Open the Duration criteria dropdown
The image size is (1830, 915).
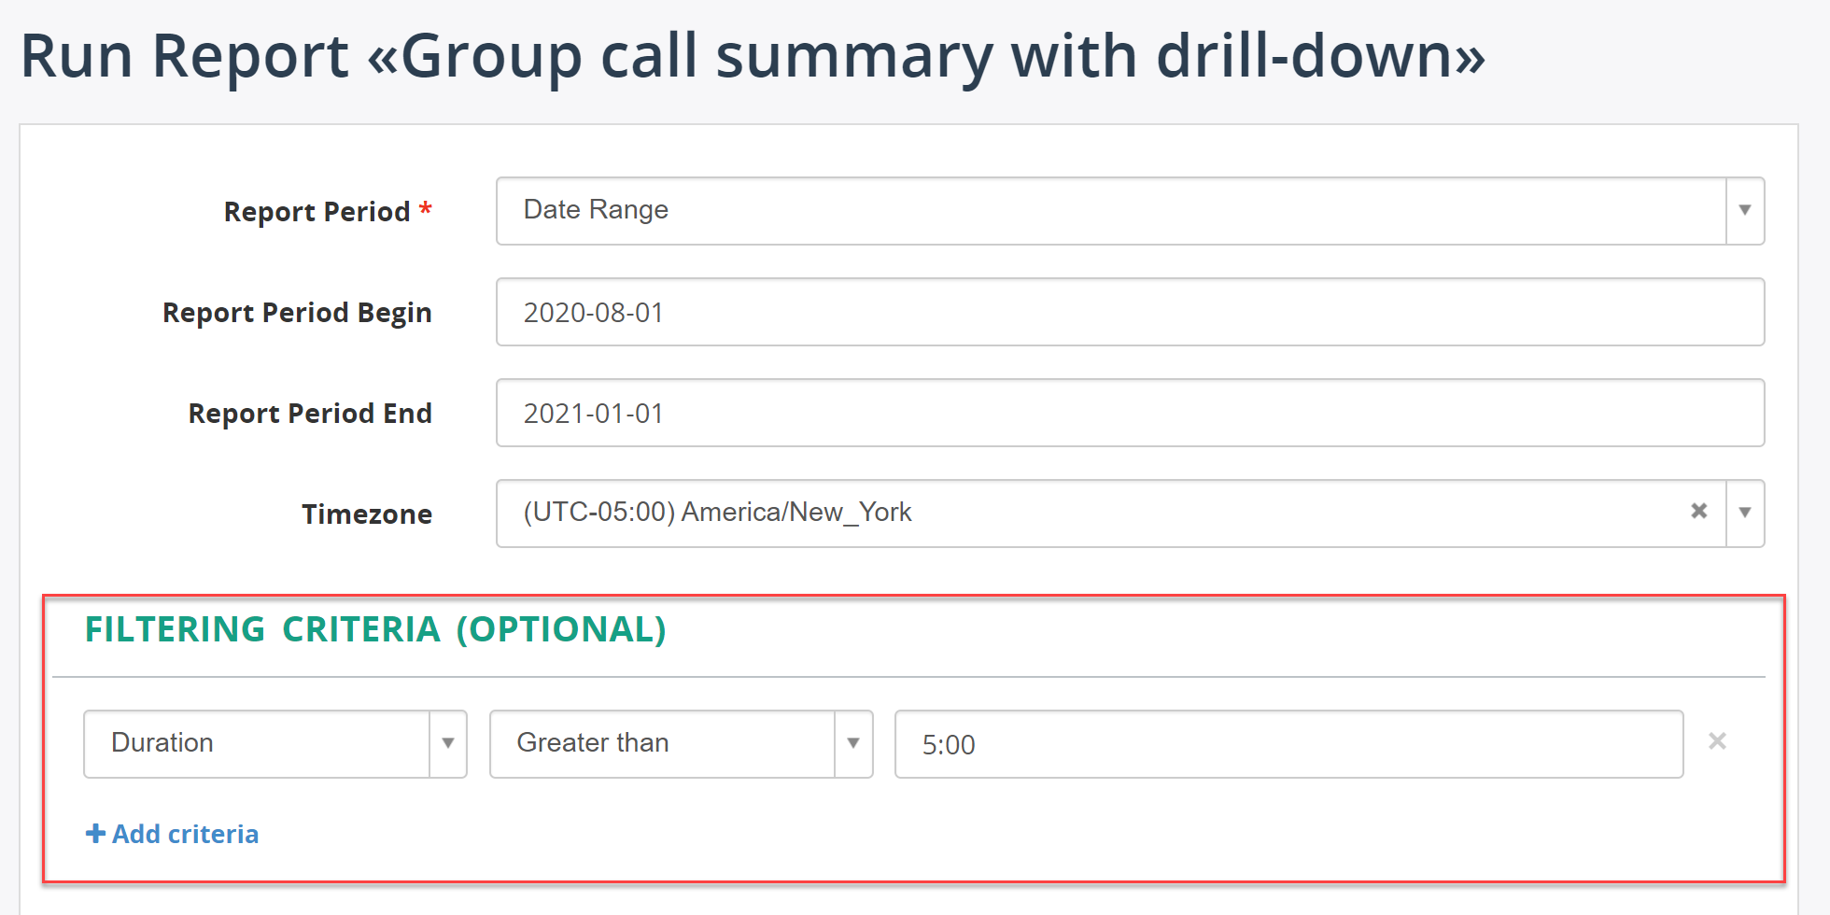tap(274, 744)
